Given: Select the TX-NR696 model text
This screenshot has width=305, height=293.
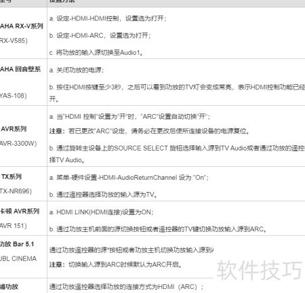Looking at the screenshot, I should tap(16, 191).
